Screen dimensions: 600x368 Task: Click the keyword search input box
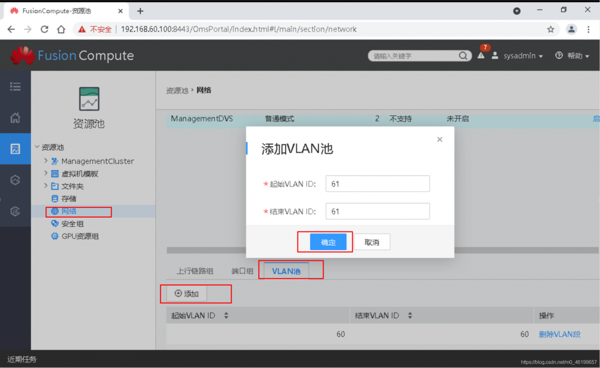pos(413,56)
